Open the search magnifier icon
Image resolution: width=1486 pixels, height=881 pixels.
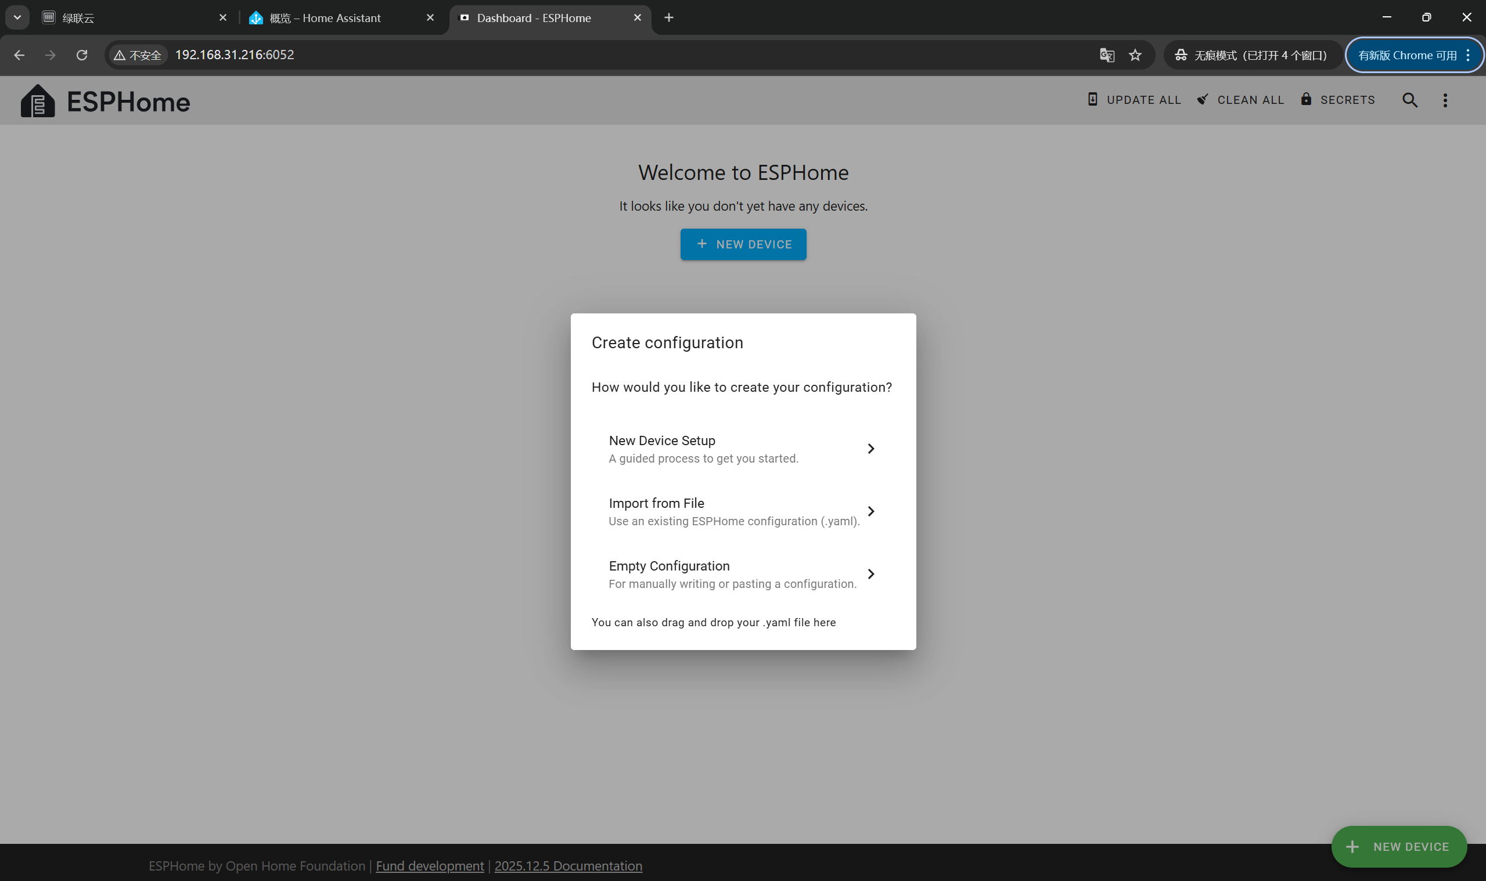point(1409,100)
